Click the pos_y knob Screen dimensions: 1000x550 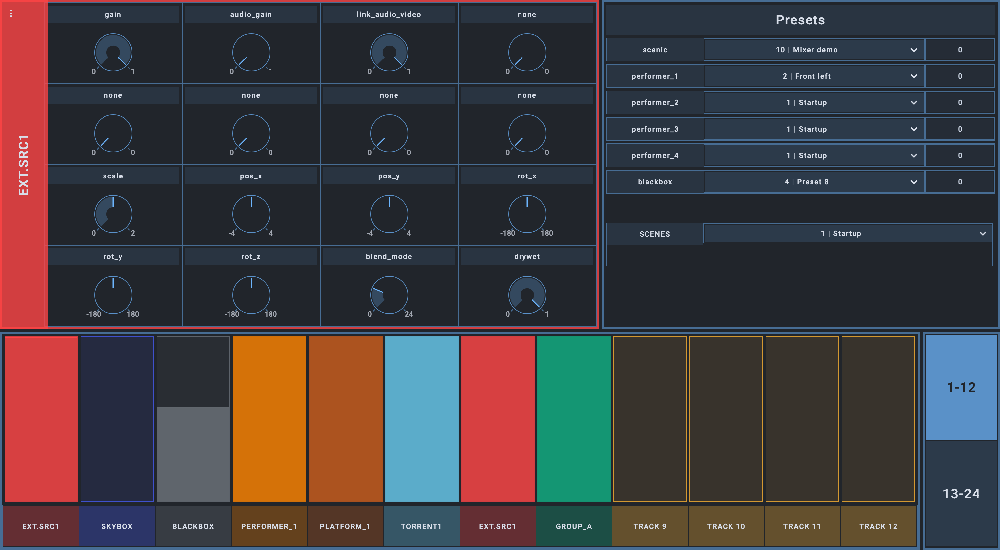point(389,214)
